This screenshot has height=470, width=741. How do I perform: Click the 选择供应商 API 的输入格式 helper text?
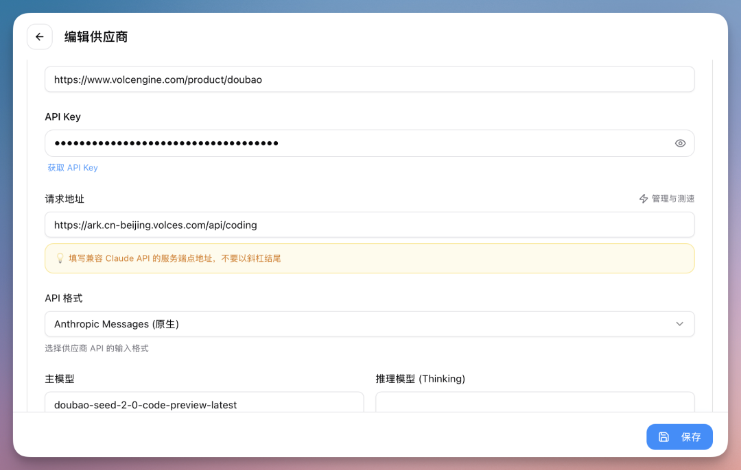pos(97,348)
